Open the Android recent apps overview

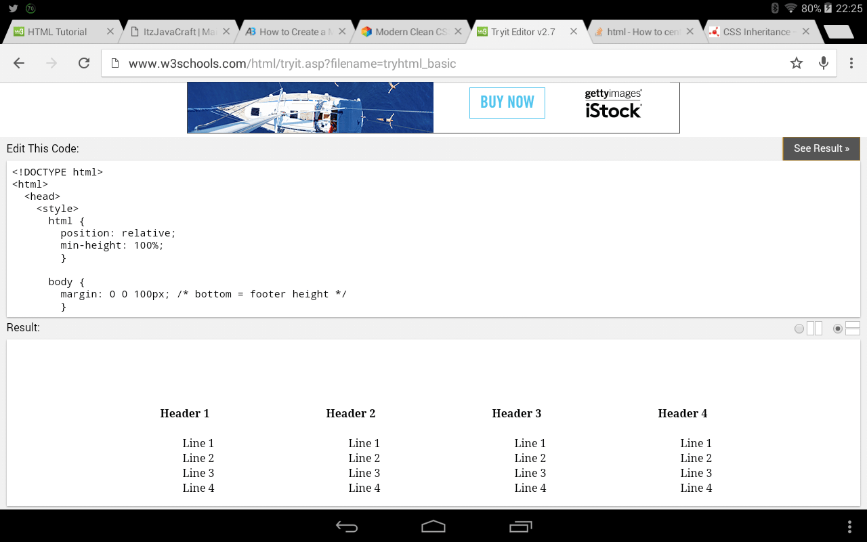(x=520, y=526)
